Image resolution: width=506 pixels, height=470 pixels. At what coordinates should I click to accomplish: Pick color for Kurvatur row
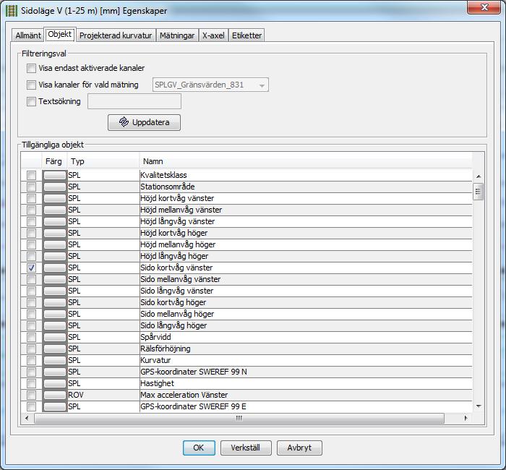pyautogui.click(x=54, y=360)
